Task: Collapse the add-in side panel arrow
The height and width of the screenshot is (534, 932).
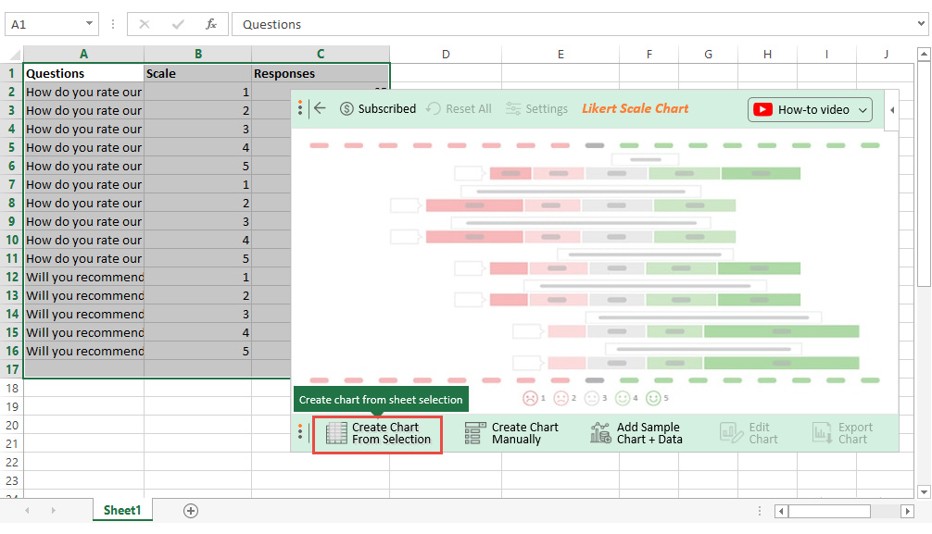Action: (x=892, y=110)
